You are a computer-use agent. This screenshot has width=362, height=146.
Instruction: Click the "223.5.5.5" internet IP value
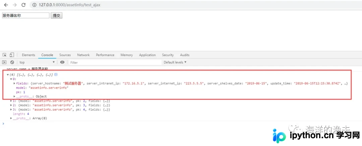(194, 84)
